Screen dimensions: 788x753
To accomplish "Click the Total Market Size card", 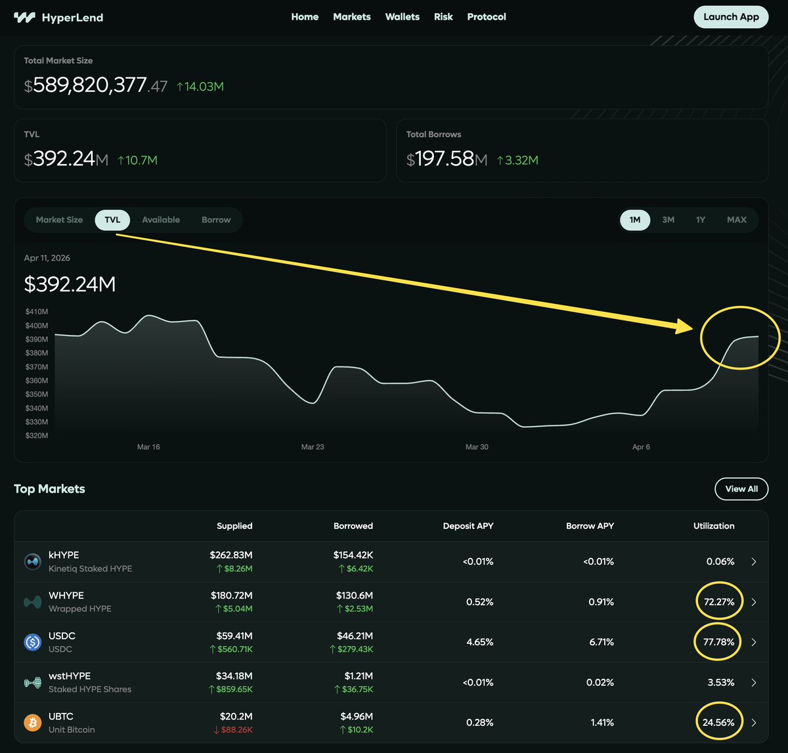I will pos(391,77).
